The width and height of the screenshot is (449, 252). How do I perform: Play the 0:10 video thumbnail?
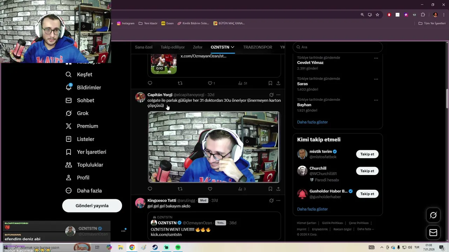click(164, 64)
